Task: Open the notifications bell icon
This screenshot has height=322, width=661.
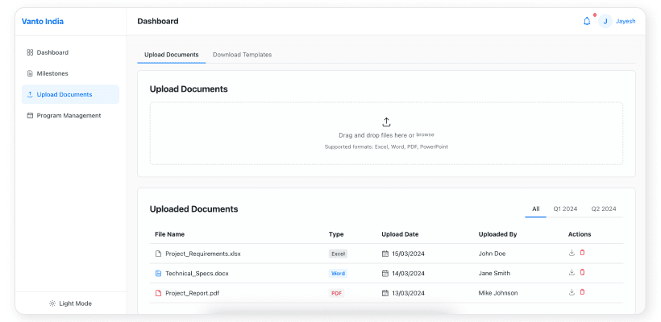Action: pos(586,21)
